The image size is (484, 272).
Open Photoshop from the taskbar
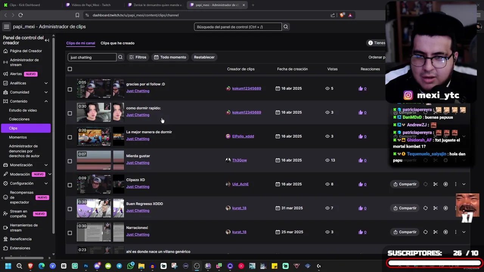pos(86,266)
